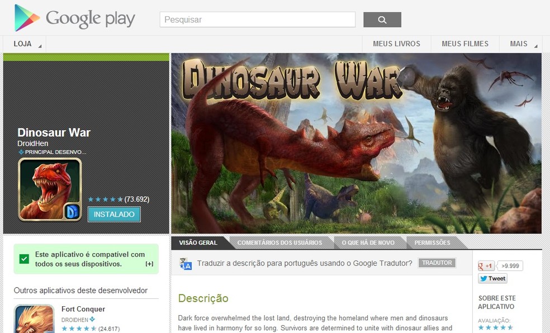This screenshot has width=550, height=333.
Task: Click the TRADUTOR button
Action: [x=437, y=263]
